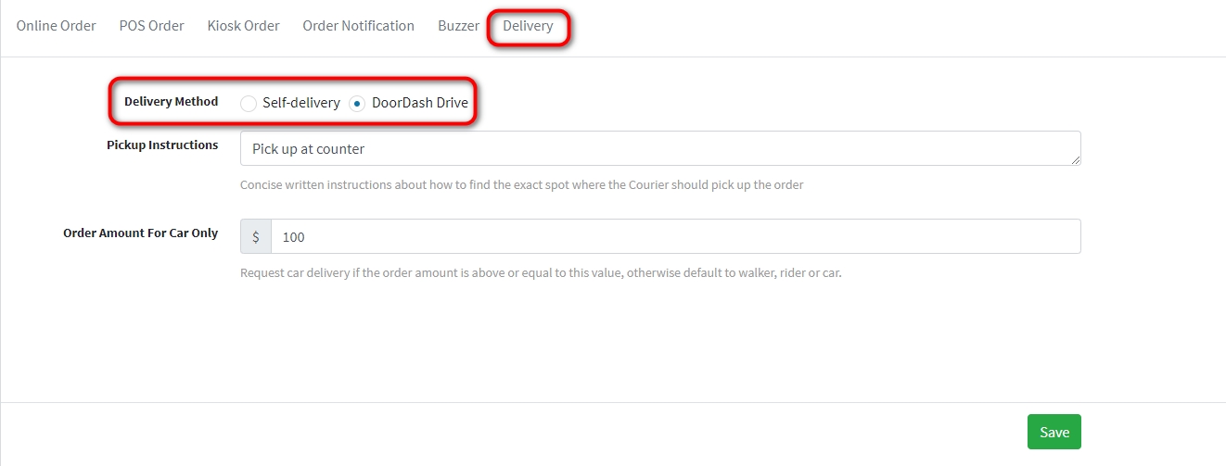
Task: Click the Courier pickup spot help text
Action: (521, 185)
